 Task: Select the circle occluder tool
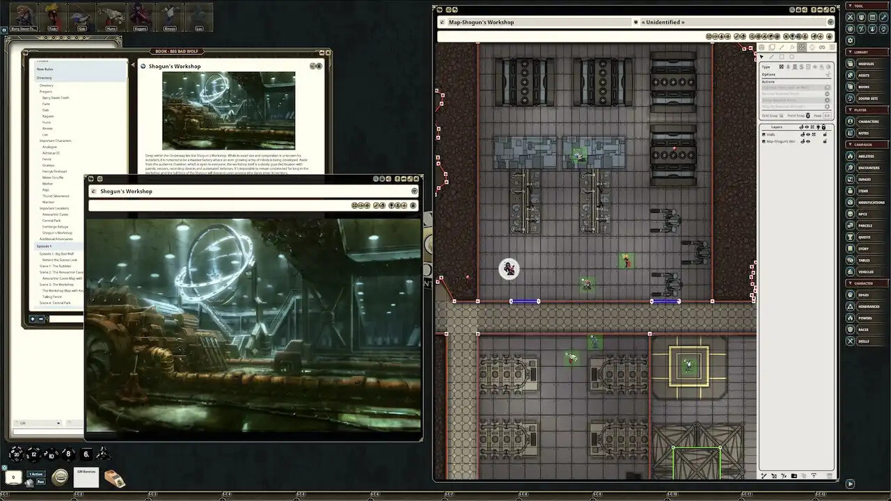792,56
